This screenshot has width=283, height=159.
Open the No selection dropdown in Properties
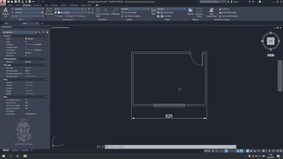pyautogui.click(x=19, y=32)
